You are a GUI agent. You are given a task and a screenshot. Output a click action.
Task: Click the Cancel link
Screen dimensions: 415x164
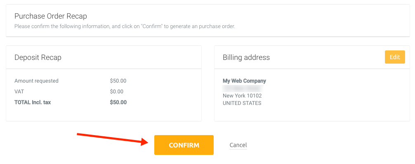tap(238, 145)
